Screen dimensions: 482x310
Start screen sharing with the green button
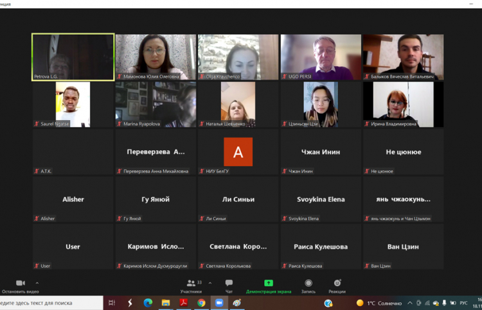click(x=269, y=284)
